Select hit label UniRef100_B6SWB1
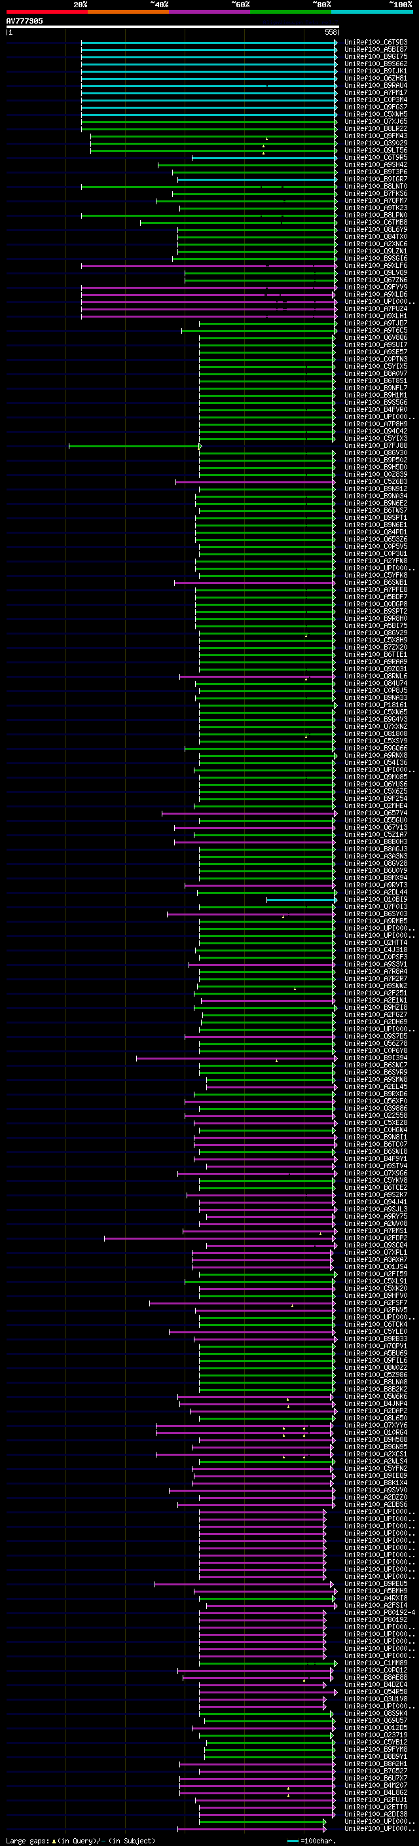This screenshot has width=419, height=1846. 376,582
